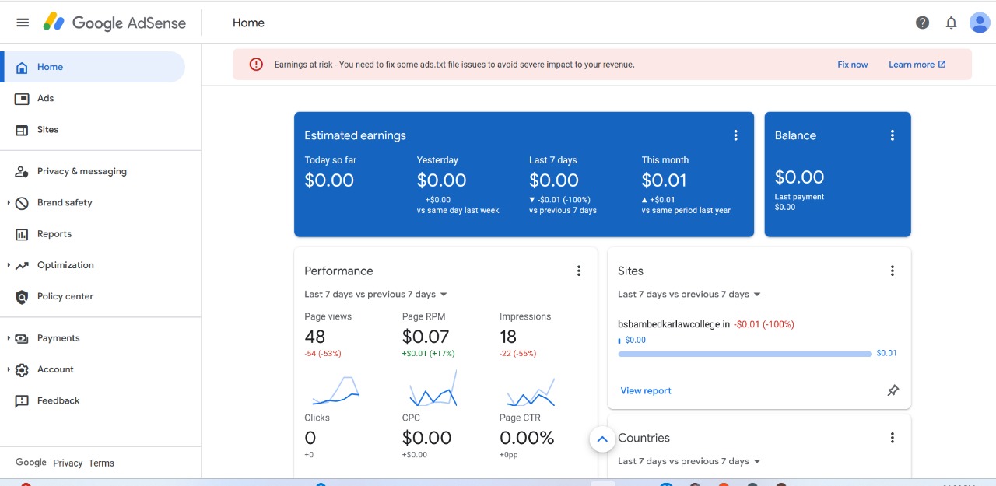Click the Balance $0.00 amount
Image resolution: width=996 pixels, height=486 pixels.
pyautogui.click(x=799, y=177)
